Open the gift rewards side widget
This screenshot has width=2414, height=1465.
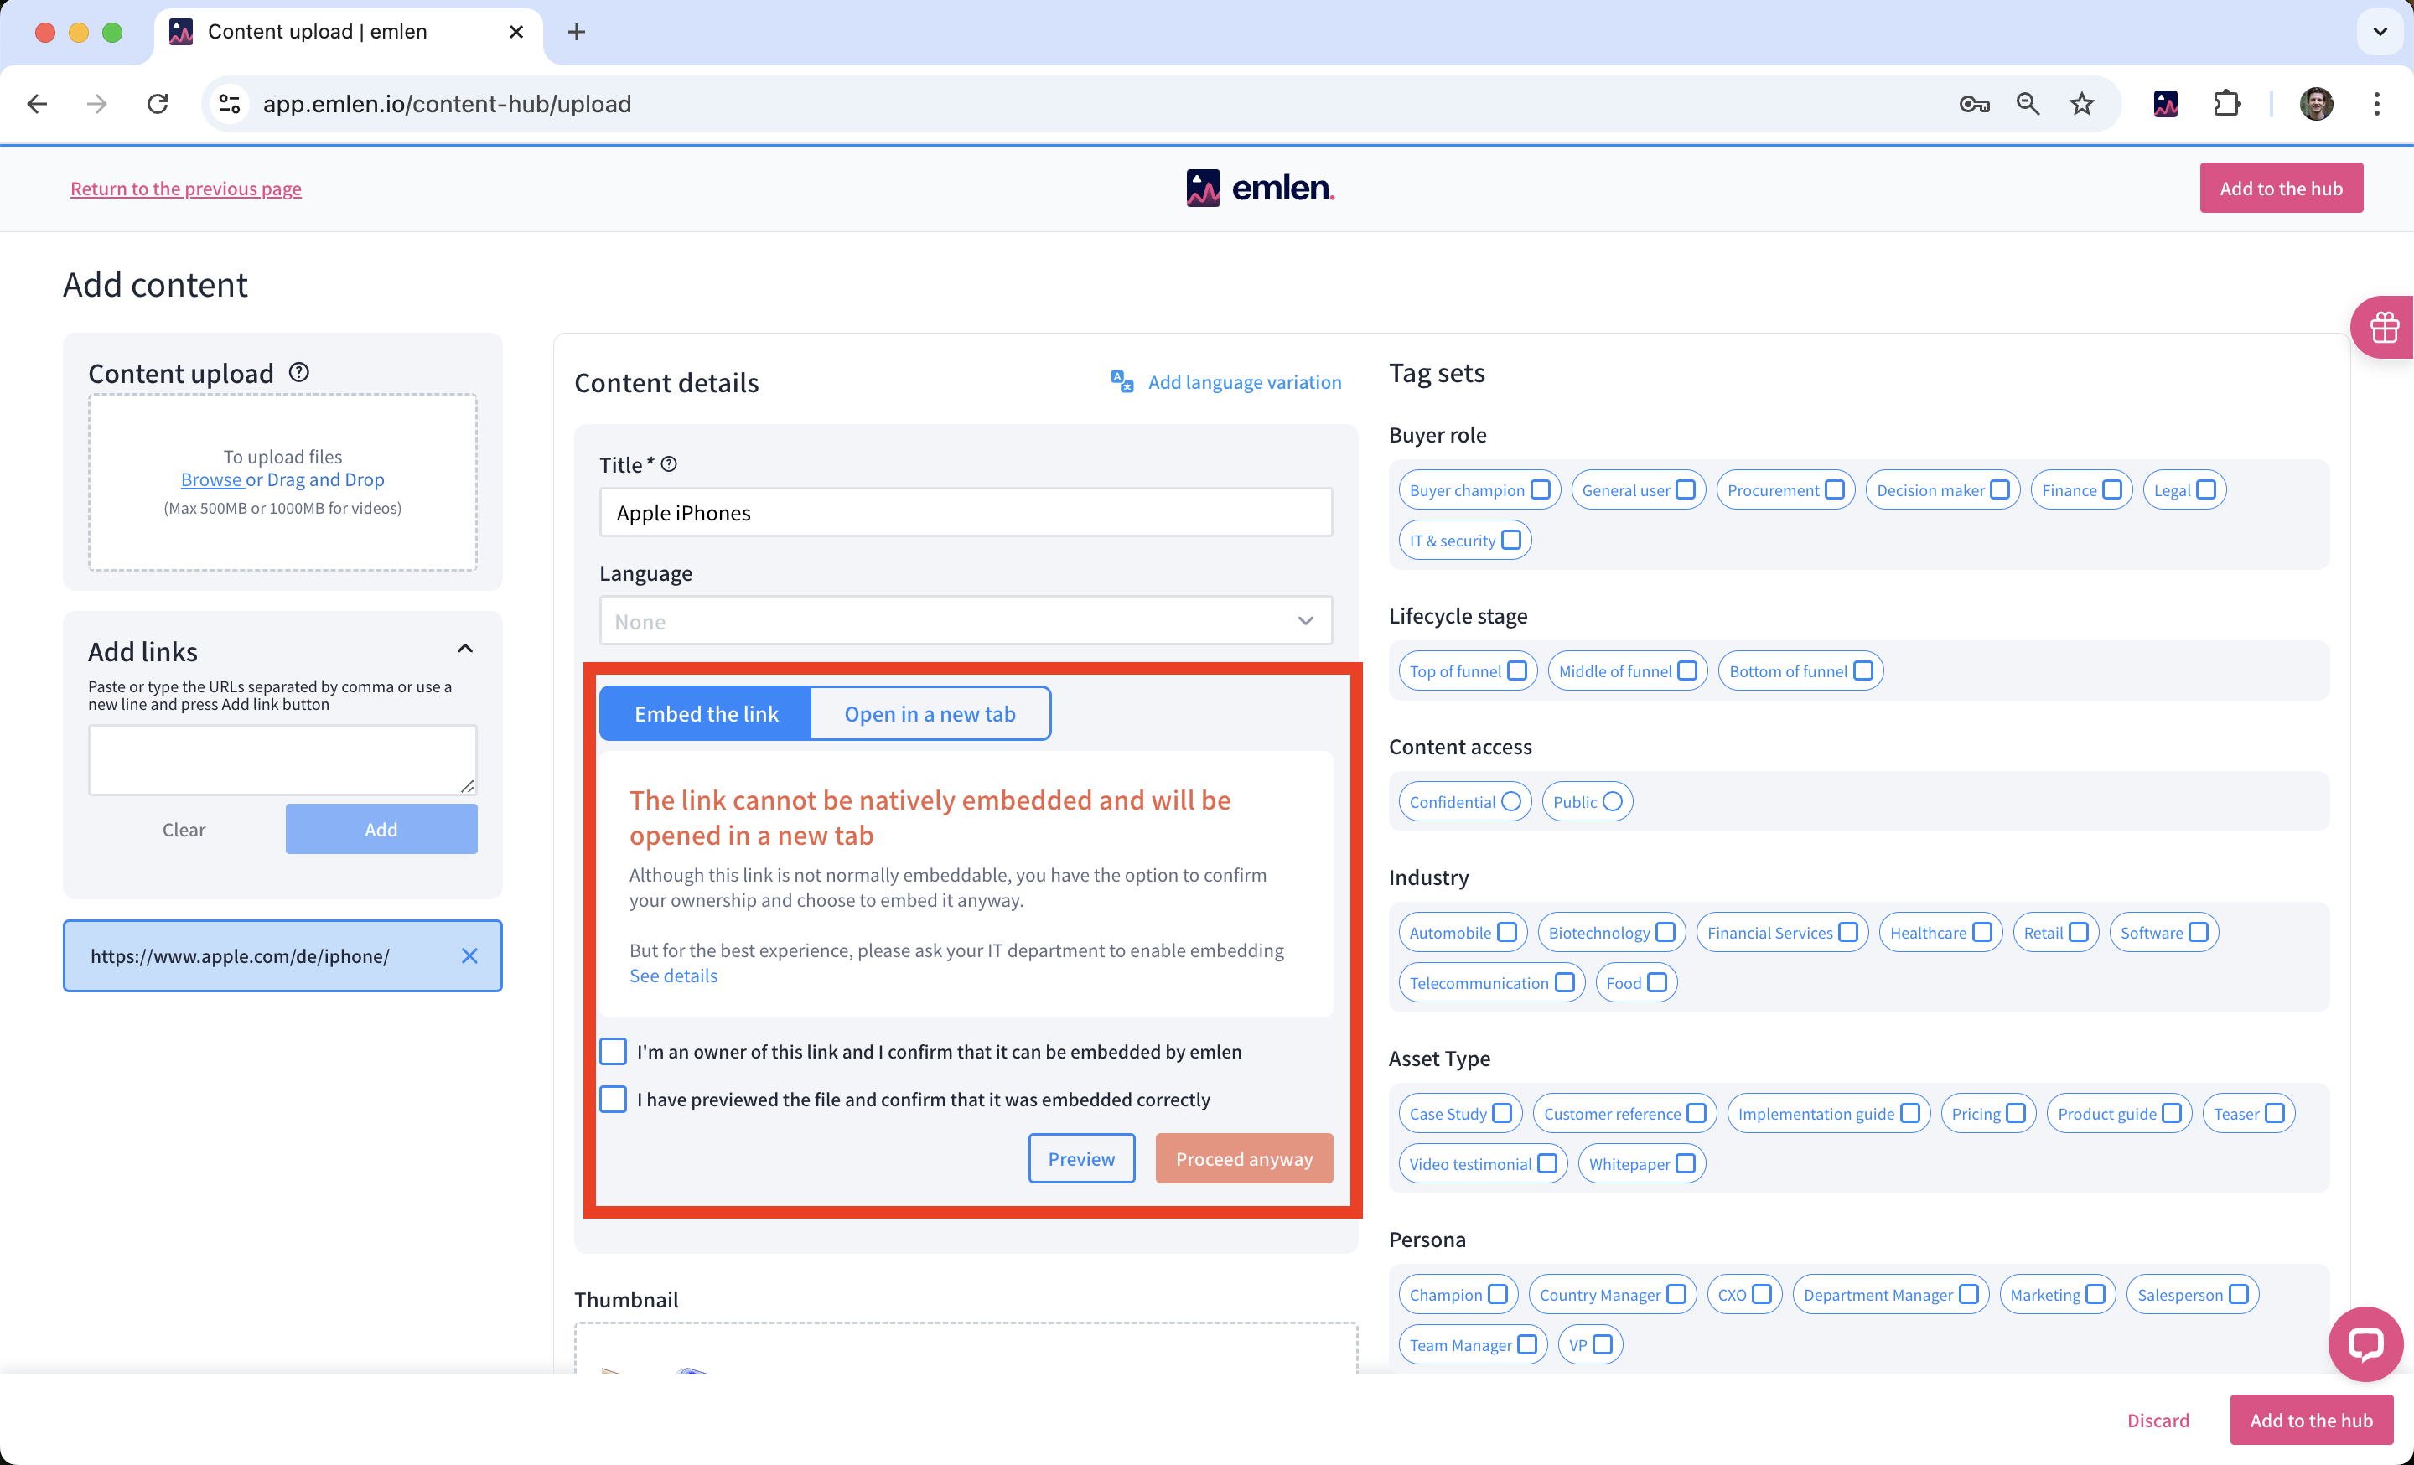pos(2383,327)
